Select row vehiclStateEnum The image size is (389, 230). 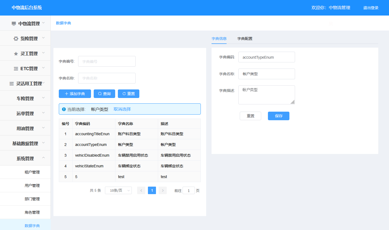click(130, 166)
